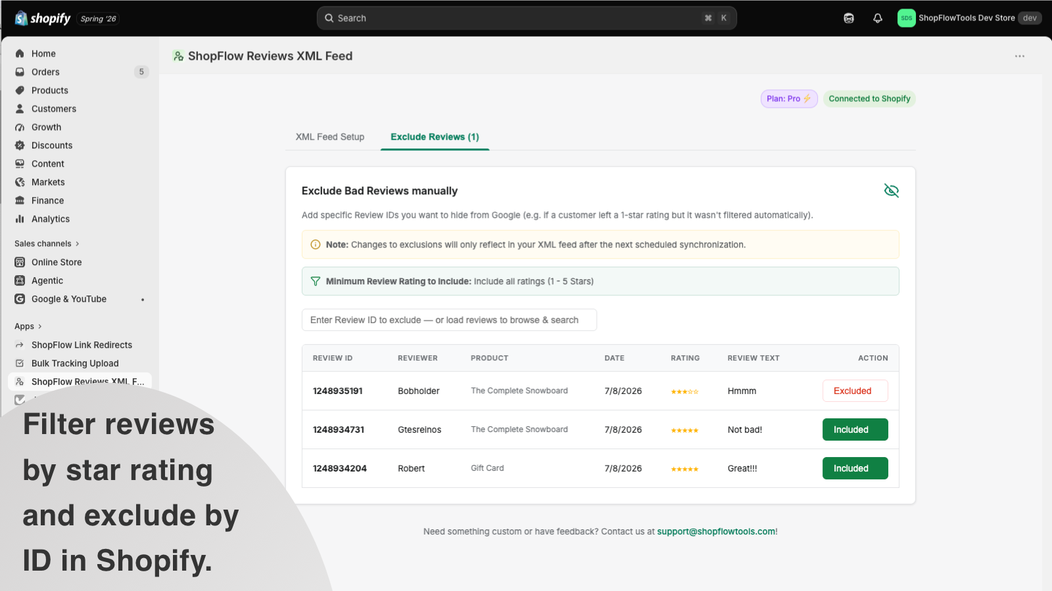Click the info icon in the Note banner
The image size is (1052, 591).
click(316, 245)
